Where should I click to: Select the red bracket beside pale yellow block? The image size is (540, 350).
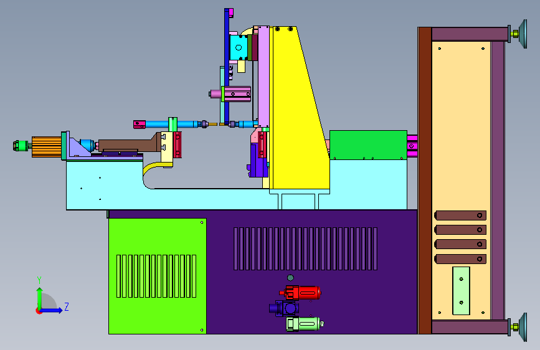(x=178, y=144)
